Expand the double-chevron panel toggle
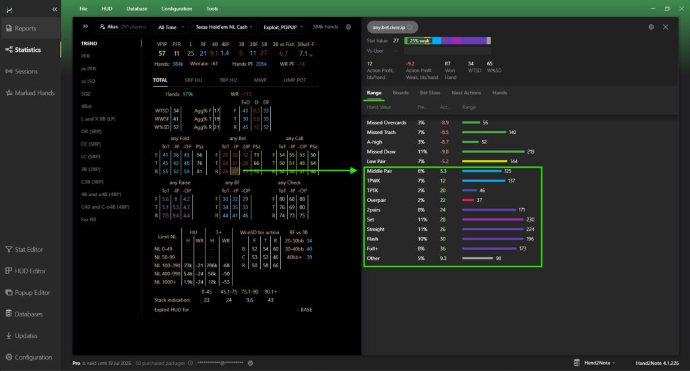 click(86, 27)
